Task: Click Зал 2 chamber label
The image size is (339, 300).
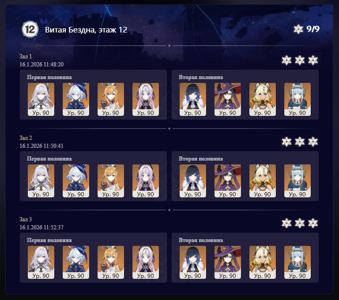Action: coord(26,138)
